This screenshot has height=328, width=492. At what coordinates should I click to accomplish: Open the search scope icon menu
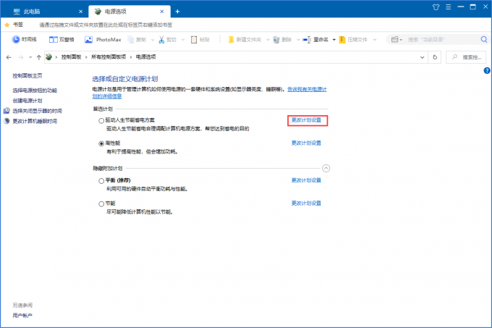coord(396,40)
